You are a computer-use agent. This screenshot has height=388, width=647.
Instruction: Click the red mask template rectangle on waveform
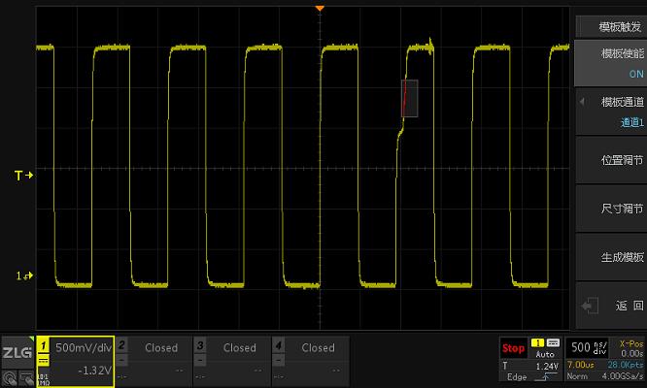point(409,99)
